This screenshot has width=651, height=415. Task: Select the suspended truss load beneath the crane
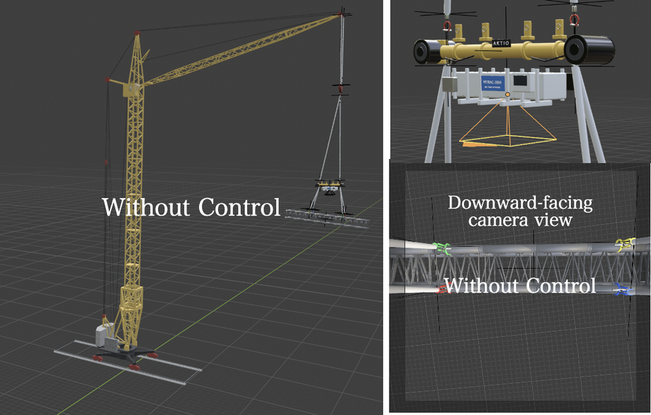point(328,218)
